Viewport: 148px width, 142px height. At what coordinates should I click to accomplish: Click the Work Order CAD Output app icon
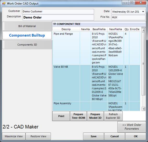point(4,3)
